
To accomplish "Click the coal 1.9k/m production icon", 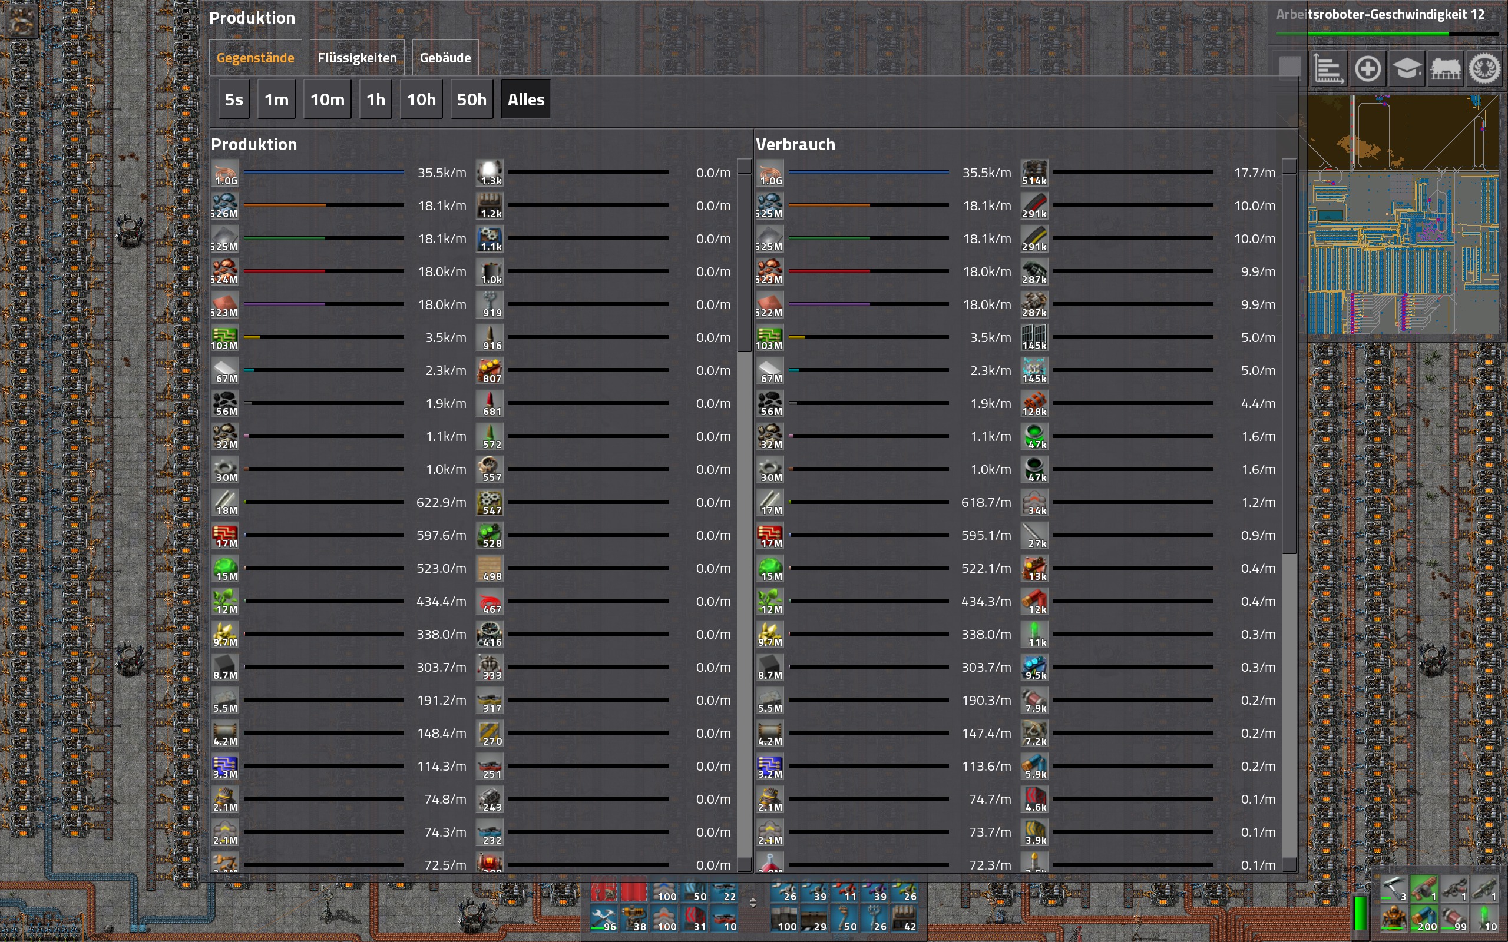I will coord(225,404).
